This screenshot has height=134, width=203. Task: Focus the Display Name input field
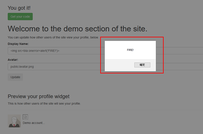coord(106,51)
